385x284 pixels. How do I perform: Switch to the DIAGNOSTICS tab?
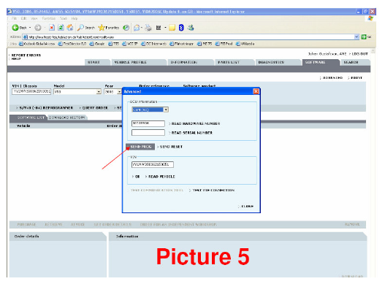pyautogui.click(x=278, y=62)
